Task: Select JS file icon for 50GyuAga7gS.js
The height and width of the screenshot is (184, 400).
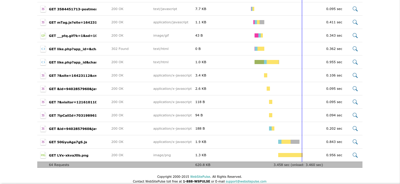Action: [43, 142]
